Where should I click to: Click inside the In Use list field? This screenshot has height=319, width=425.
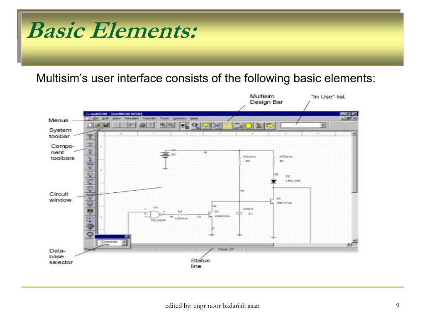tap(300, 125)
